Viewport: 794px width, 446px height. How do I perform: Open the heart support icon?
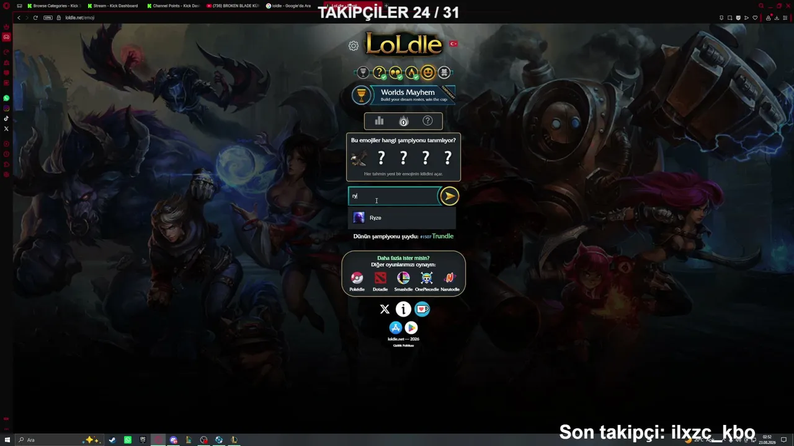422,309
